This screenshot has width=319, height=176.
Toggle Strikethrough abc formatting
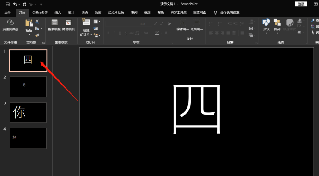point(132,33)
